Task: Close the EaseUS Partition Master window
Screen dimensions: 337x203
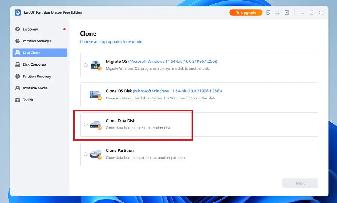Action: [321, 13]
